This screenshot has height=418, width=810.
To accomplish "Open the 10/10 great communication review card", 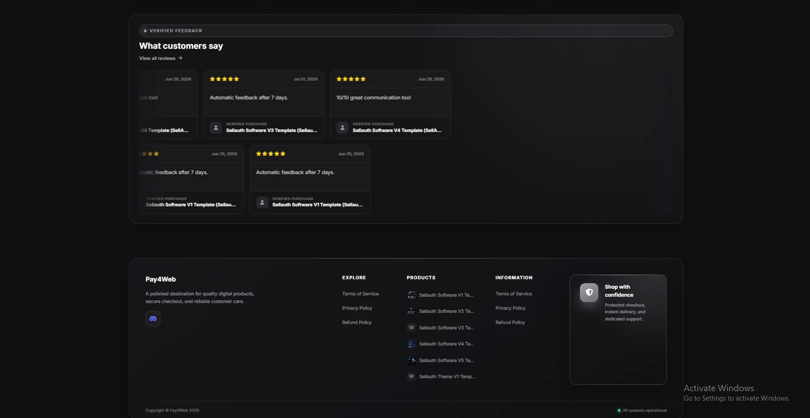I will [390, 105].
